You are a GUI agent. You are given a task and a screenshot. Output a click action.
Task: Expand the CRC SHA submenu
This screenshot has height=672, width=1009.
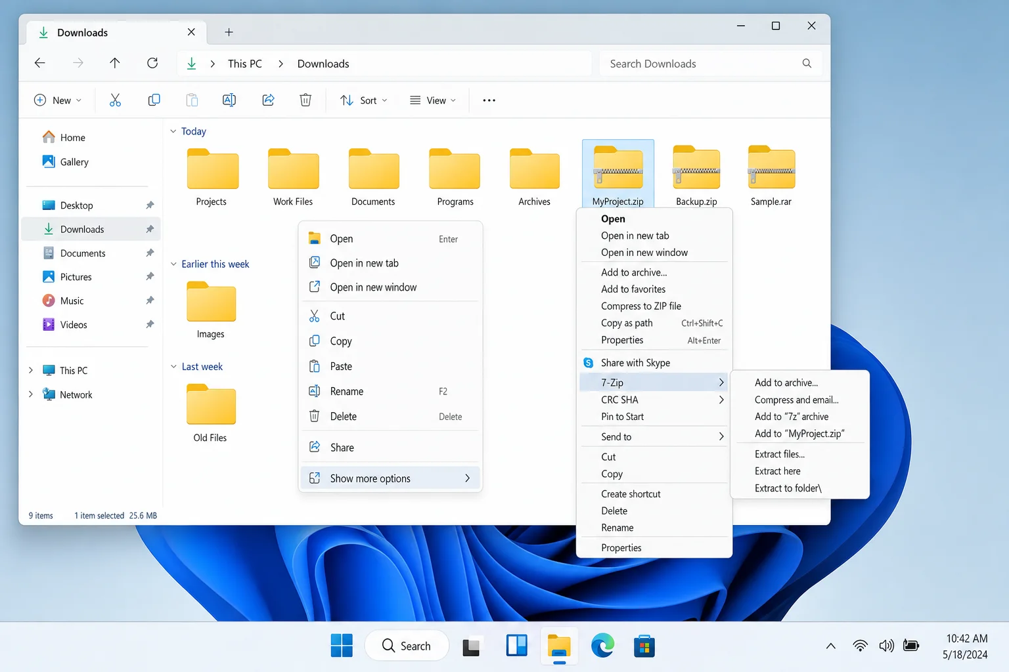[x=654, y=400]
